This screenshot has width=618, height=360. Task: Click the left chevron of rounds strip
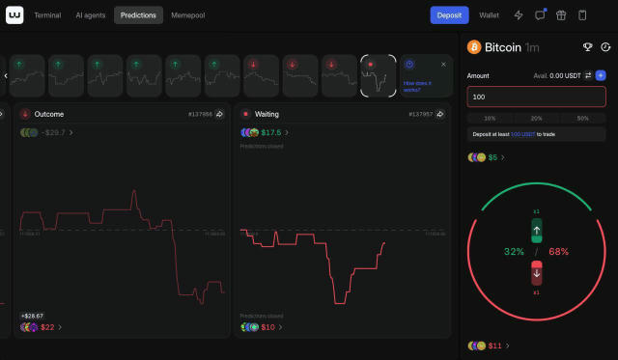pyautogui.click(x=6, y=75)
